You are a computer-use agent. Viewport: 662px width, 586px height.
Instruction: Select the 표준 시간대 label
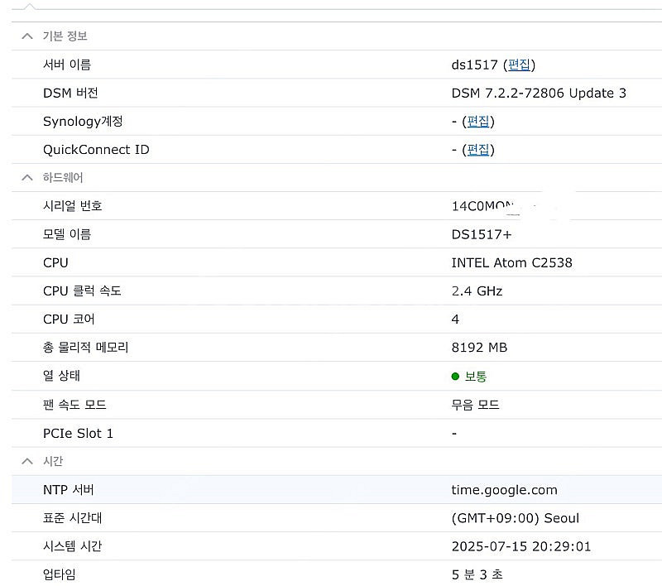pyautogui.click(x=73, y=518)
